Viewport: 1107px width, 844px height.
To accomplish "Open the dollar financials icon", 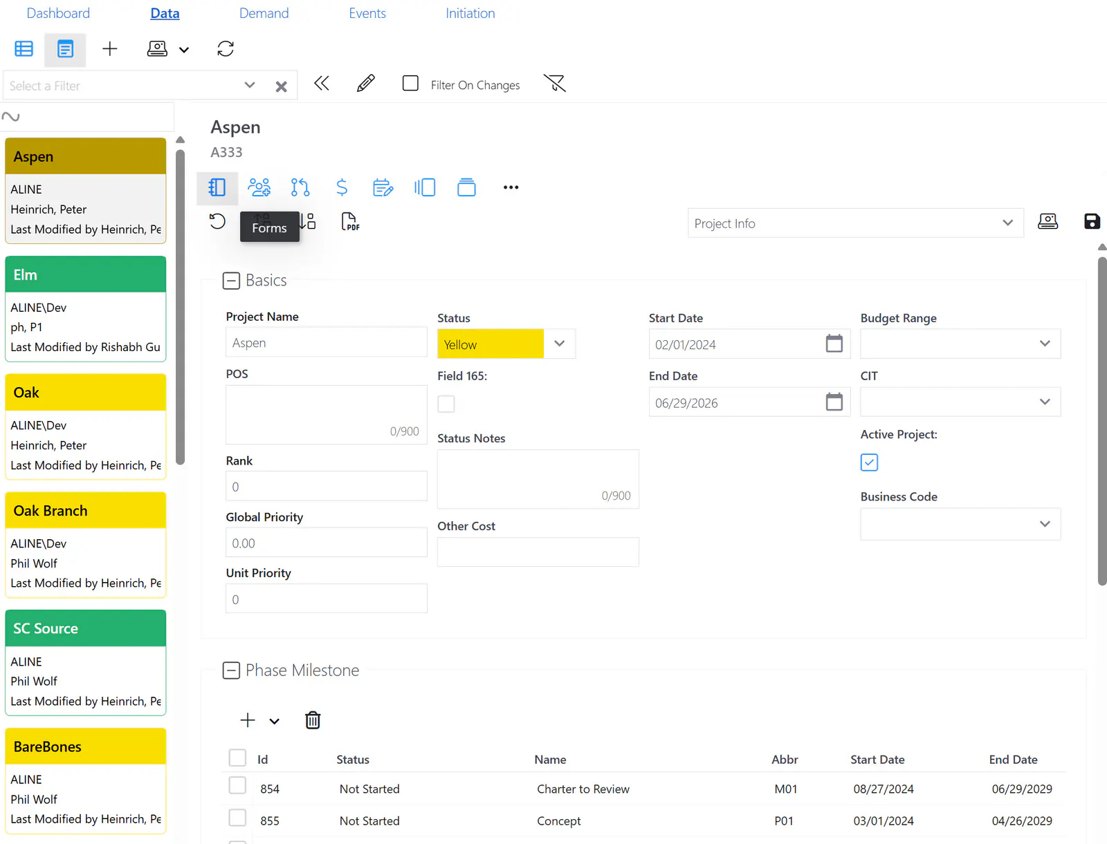I will tap(342, 187).
